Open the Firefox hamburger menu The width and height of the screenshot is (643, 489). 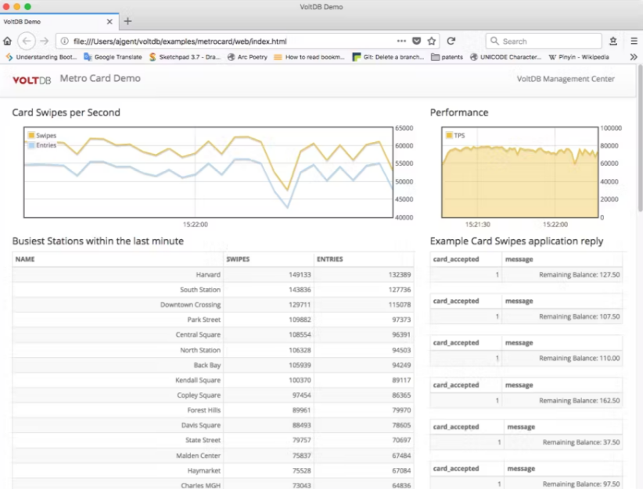point(633,41)
